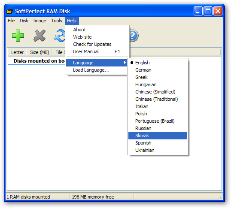This screenshot has height=208, width=231.
Task: Select Portuguese (Brazil) language
Action: pyautogui.click(x=158, y=121)
